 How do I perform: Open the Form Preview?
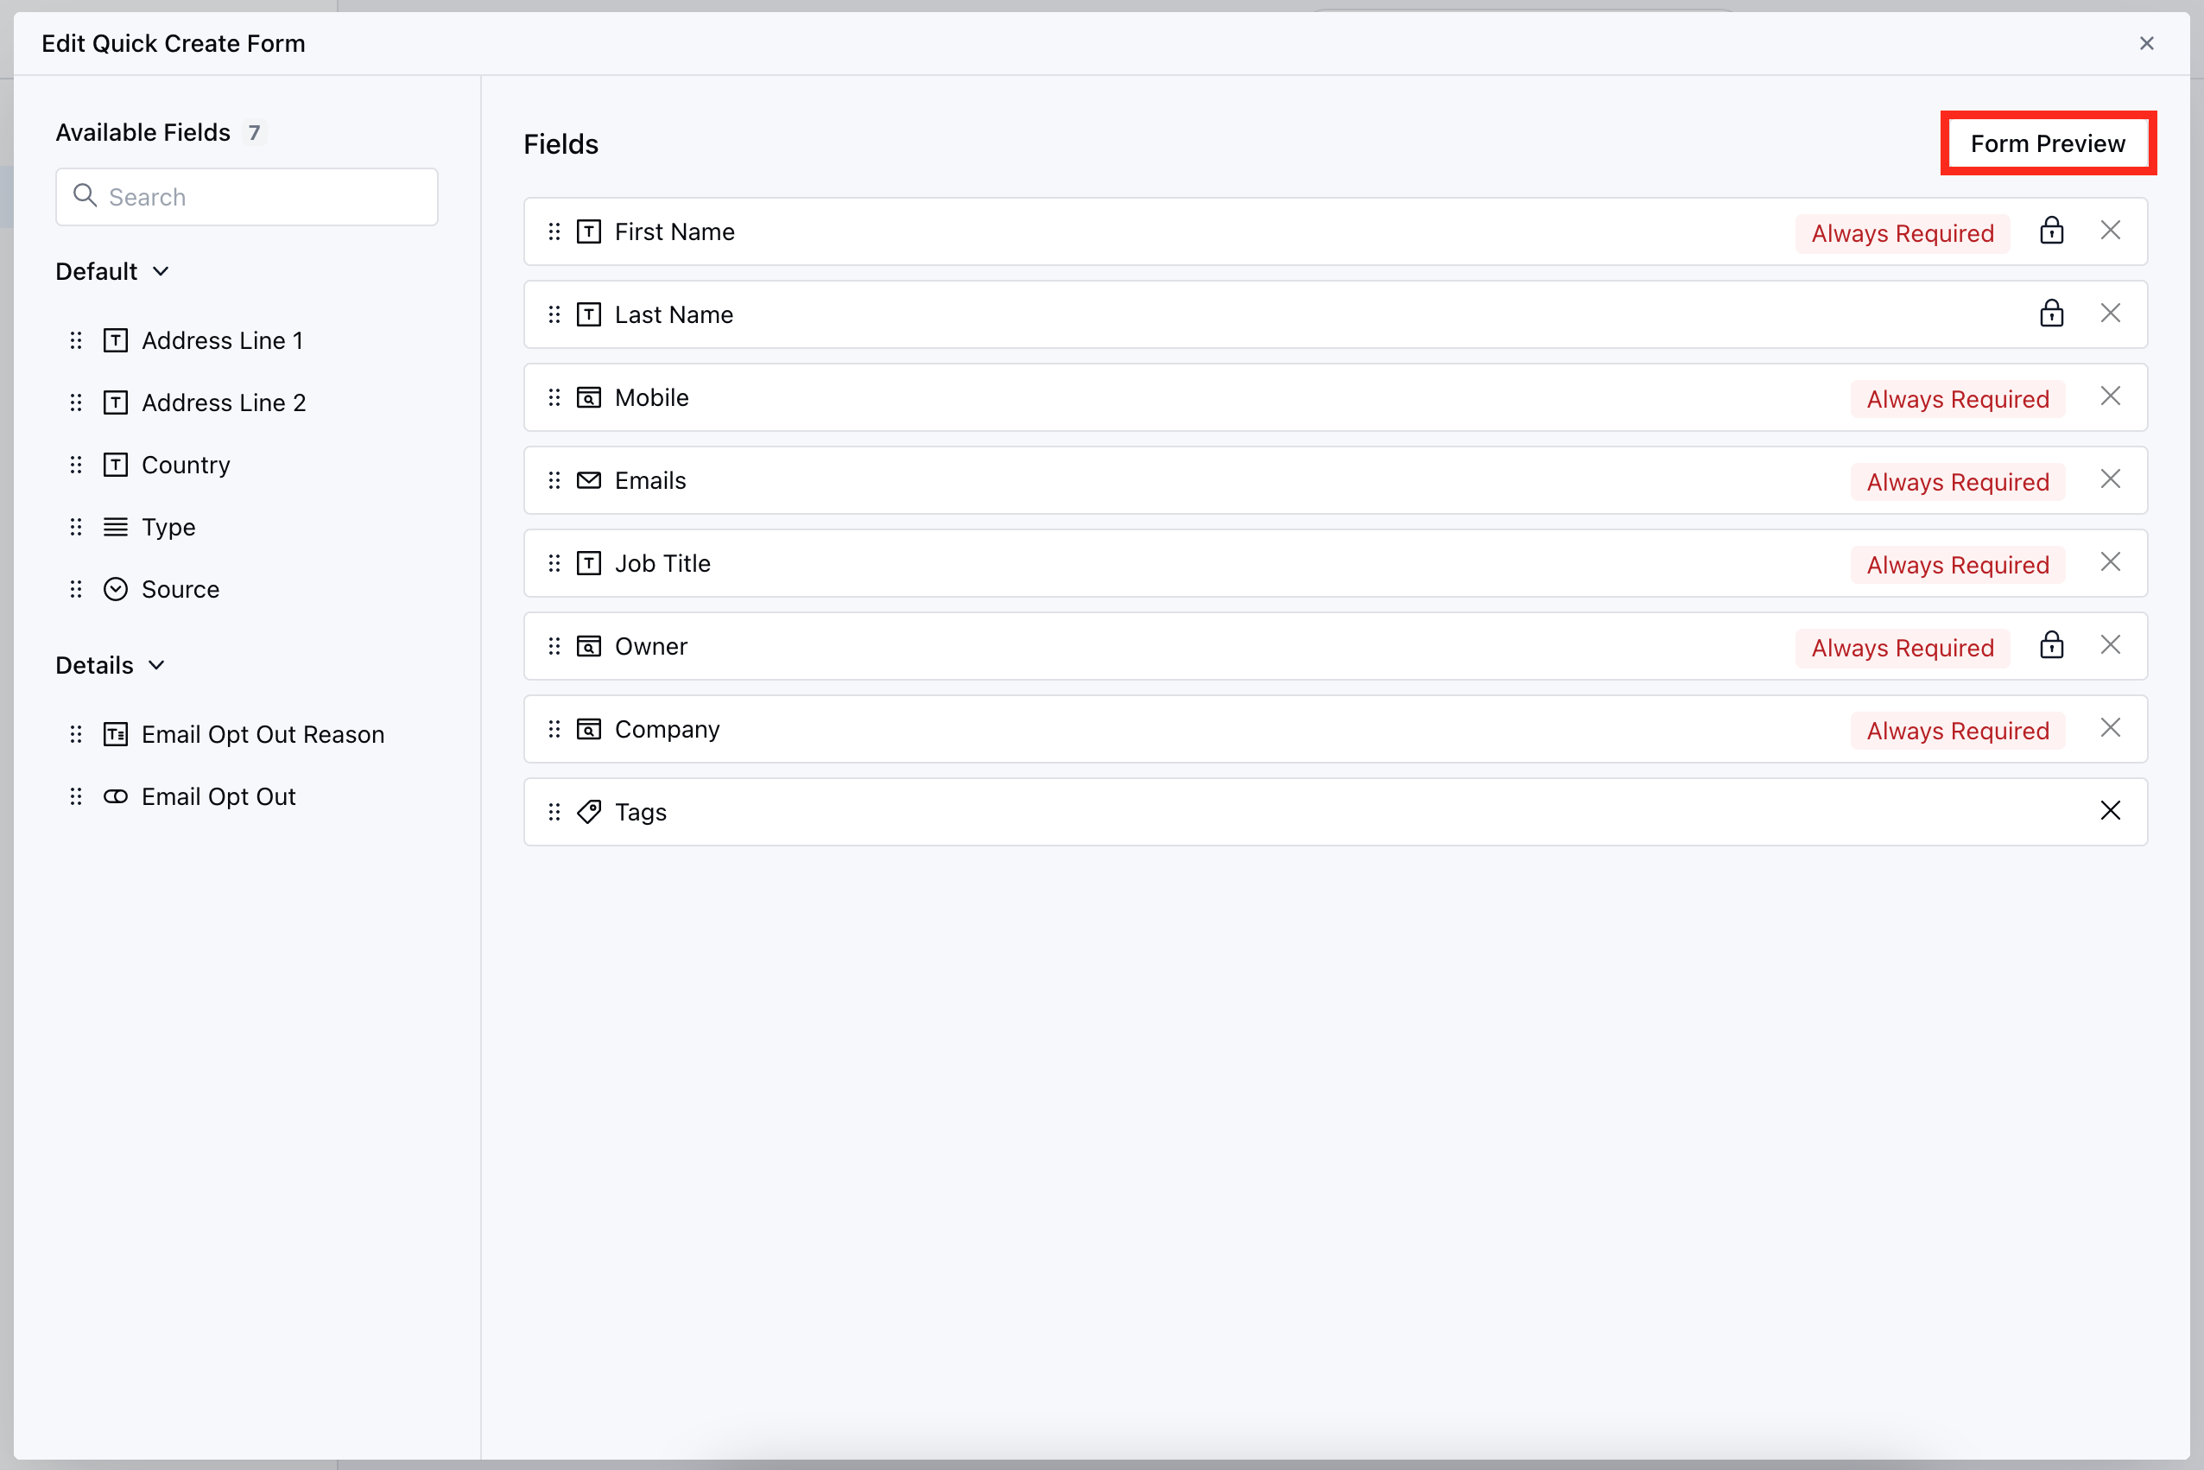point(2047,143)
